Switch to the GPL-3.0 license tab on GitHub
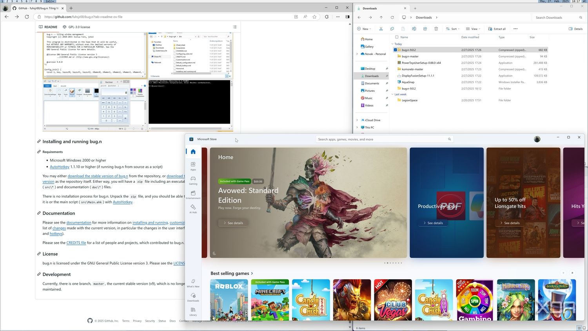Viewport: 588px width, 331px height. click(x=76, y=27)
